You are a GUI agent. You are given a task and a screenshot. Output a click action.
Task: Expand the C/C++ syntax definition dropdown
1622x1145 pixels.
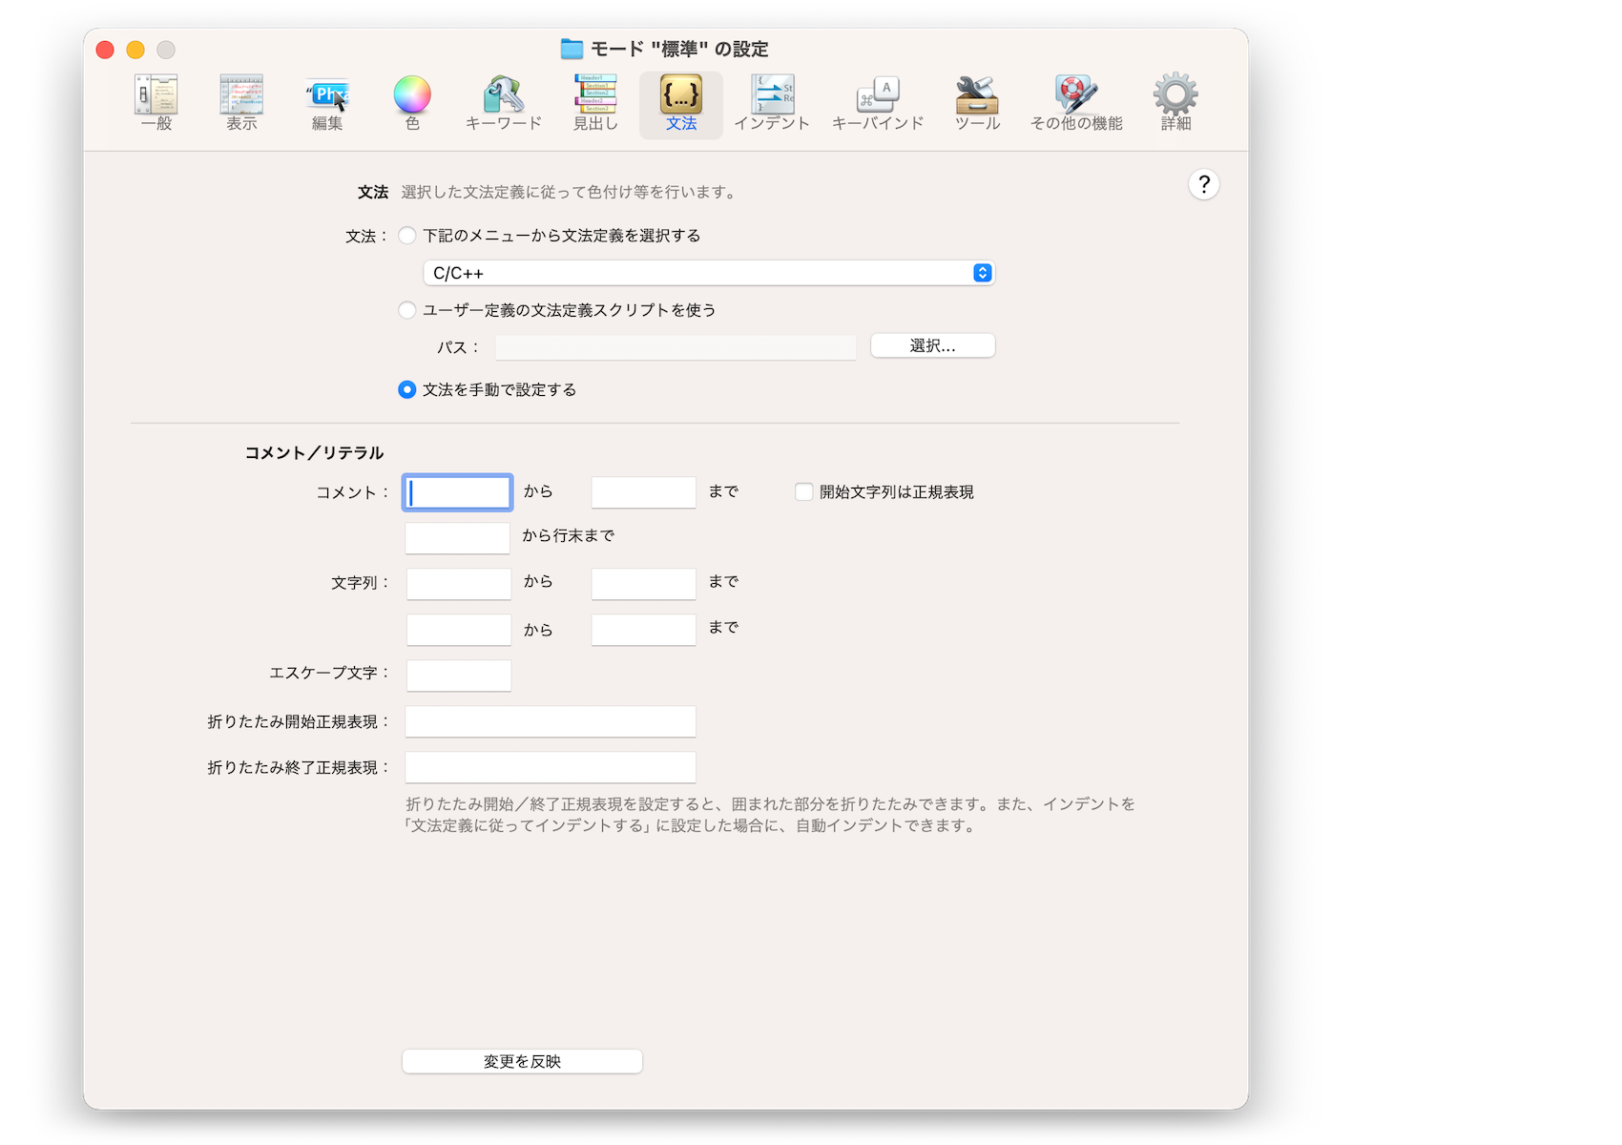(708, 273)
